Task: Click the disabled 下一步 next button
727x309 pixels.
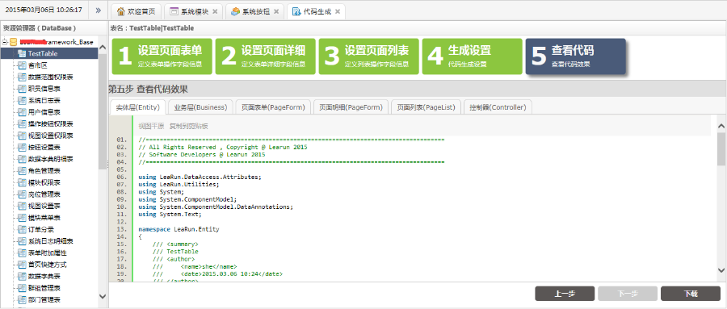Action: [628, 294]
